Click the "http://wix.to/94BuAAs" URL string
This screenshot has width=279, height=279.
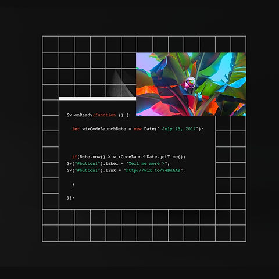tap(153, 170)
